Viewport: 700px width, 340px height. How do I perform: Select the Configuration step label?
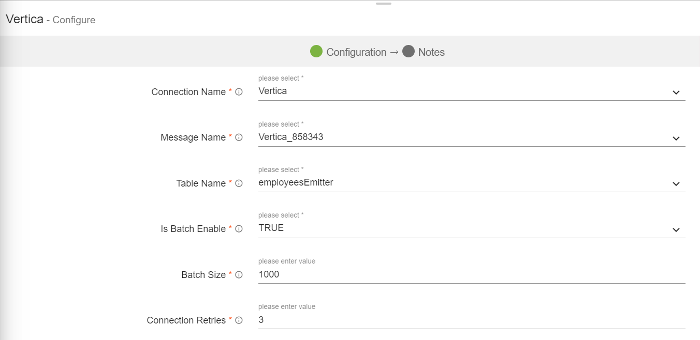click(x=356, y=52)
